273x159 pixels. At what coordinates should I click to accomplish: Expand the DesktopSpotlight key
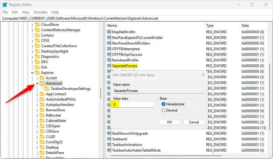[32, 52]
